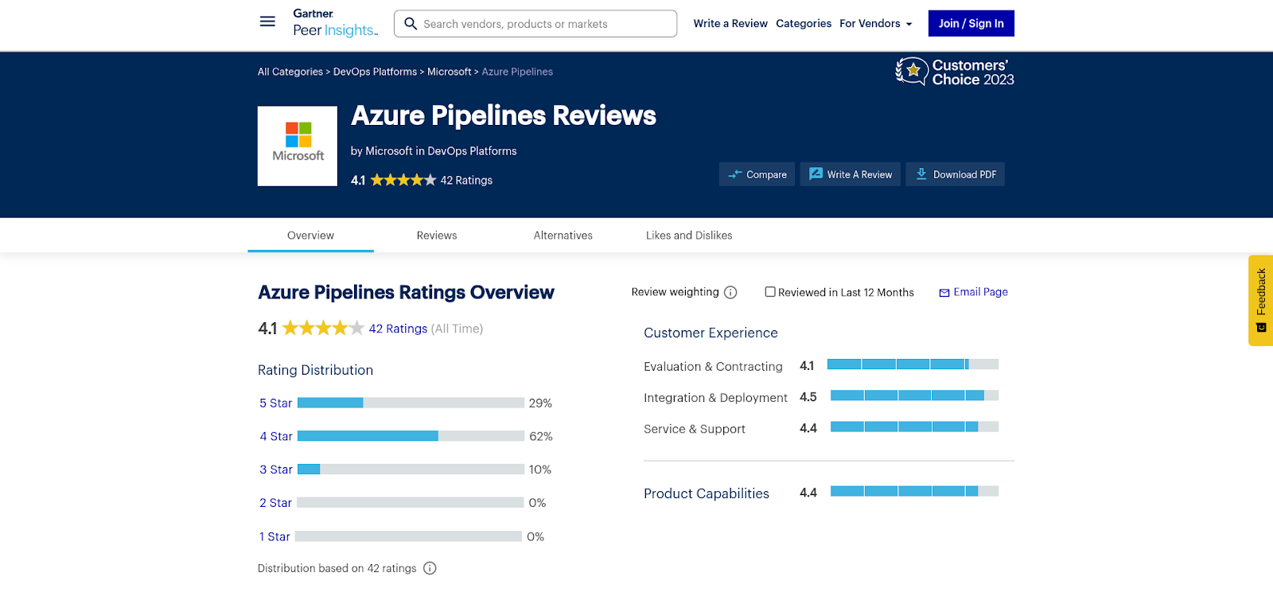Image resolution: width=1273 pixels, height=600 pixels.
Task: Select the Likes and Dislikes tab
Action: [689, 236]
